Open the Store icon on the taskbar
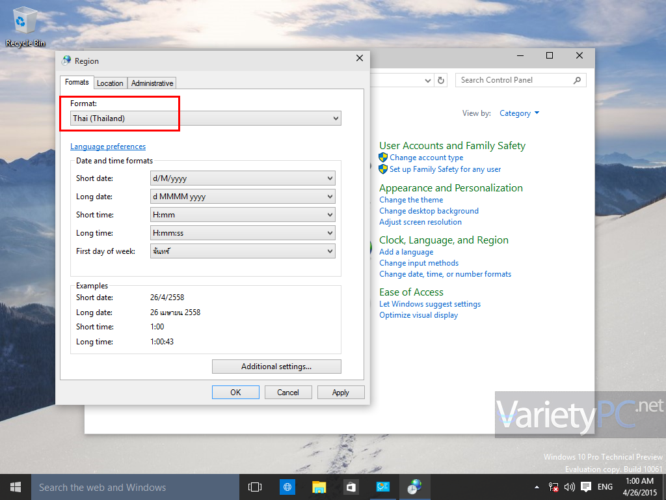Viewport: 666px width, 500px height. click(351, 487)
